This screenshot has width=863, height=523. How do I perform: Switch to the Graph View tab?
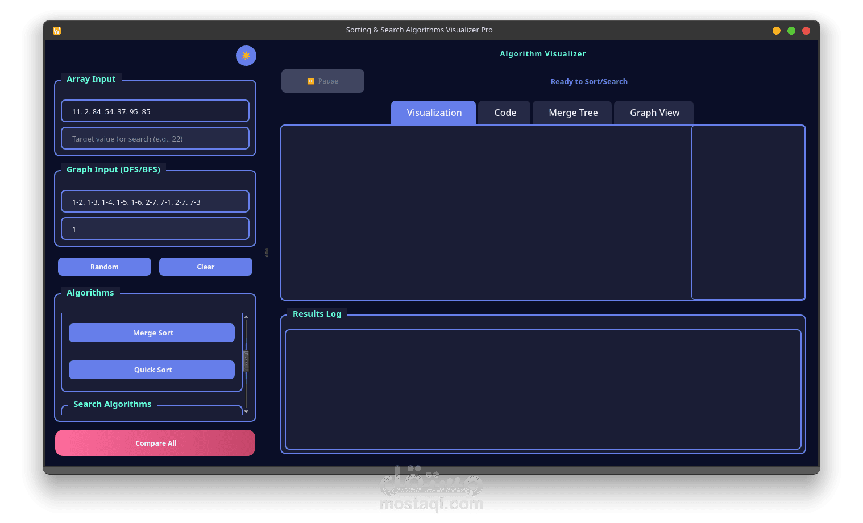pos(654,113)
